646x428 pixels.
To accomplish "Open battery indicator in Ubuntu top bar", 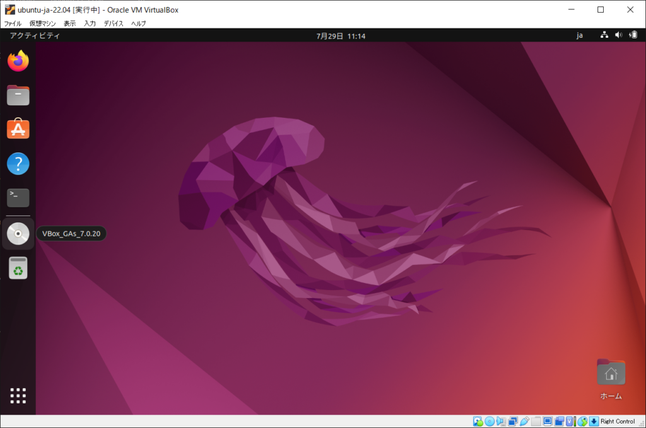I will pyautogui.click(x=633, y=35).
